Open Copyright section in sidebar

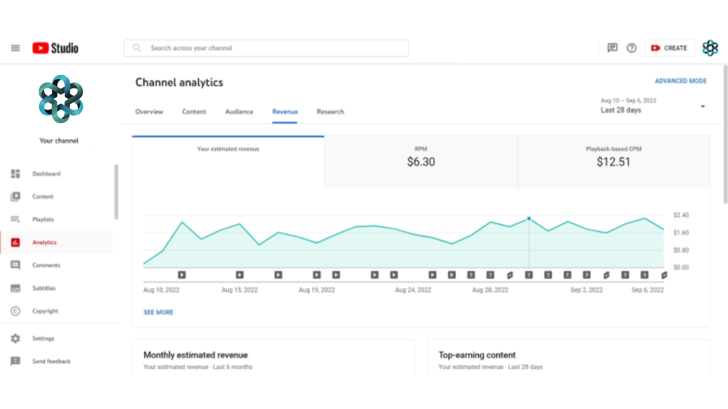click(x=45, y=311)
